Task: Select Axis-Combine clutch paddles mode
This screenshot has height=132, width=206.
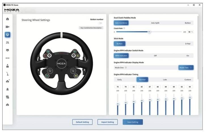Action: point(121,23)
